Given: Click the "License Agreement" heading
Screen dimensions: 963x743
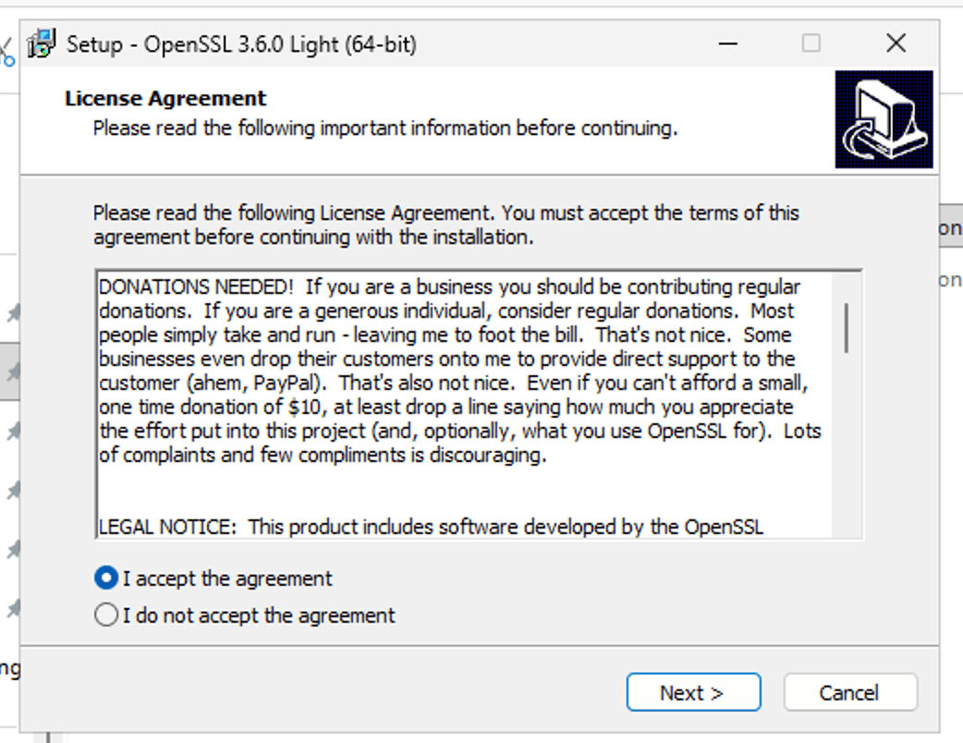Looking at the screenshot, I should (165, 99).
